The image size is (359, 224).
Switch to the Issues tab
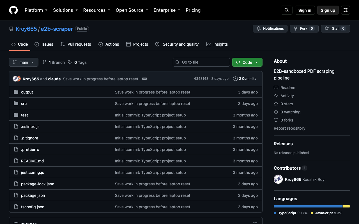tap(44, 44)
